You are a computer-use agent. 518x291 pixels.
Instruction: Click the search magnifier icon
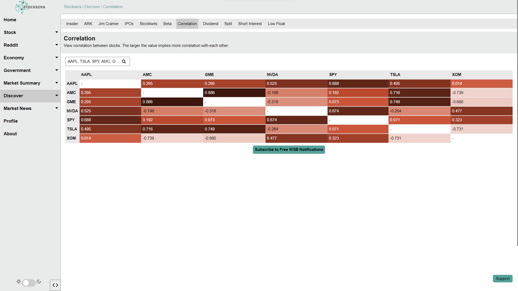tap(124, 61)
